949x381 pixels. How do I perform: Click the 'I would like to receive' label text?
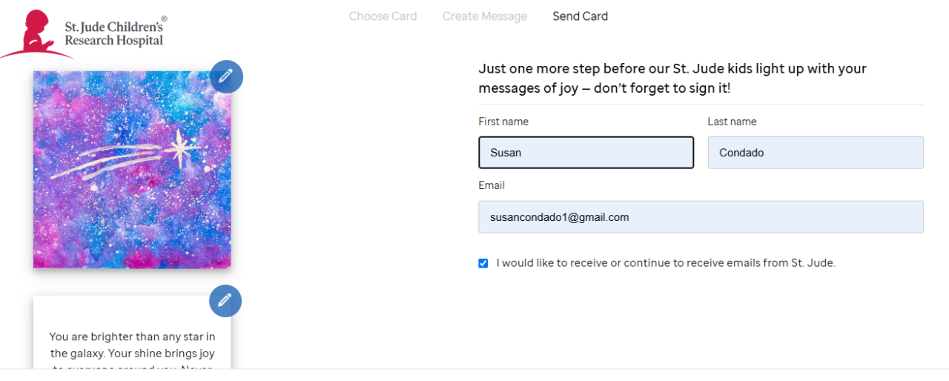coord(666,262)
